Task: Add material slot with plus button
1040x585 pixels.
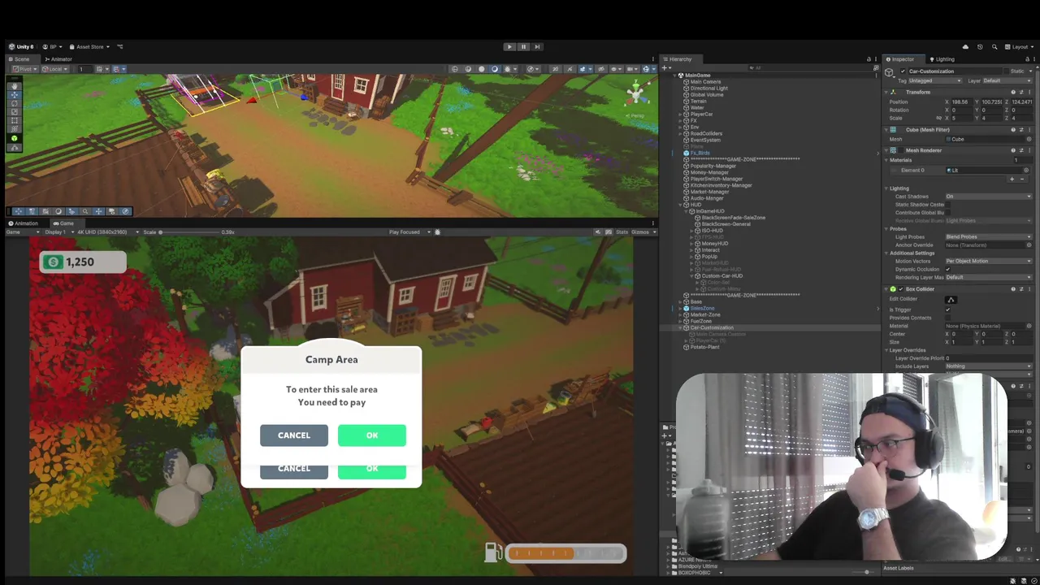Action: point(1012,179)
